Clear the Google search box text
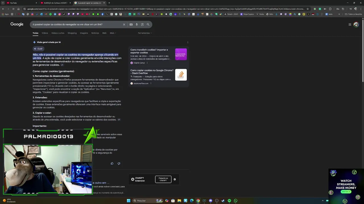 [124, 24]
